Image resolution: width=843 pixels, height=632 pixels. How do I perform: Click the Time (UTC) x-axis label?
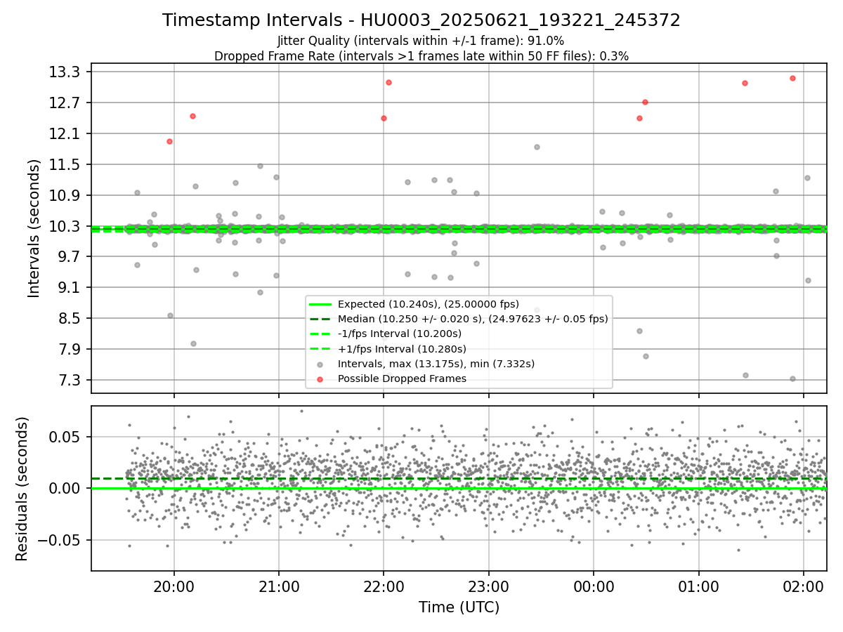(459, 607)
